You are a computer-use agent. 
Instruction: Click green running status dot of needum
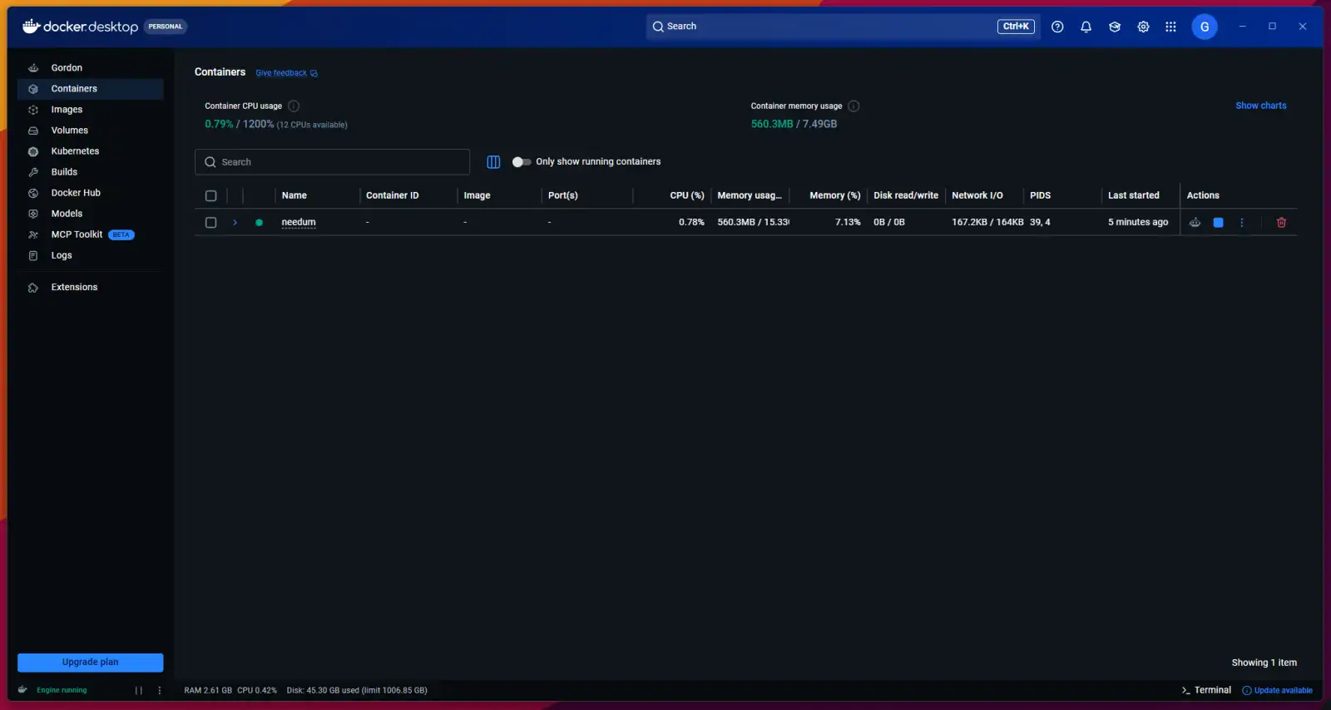tap(259, 223)
